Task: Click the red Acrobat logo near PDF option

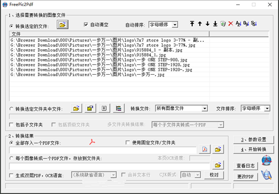Action: 92,142
